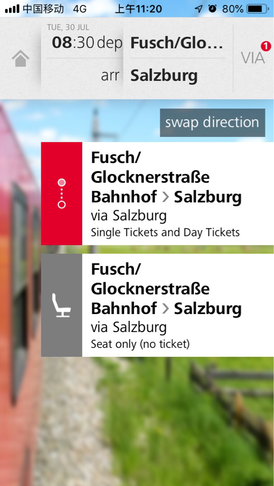Viewport: 274px width, 486px height.
Task: Tap the cellular signal bars icon
Action: pos(12,9)
